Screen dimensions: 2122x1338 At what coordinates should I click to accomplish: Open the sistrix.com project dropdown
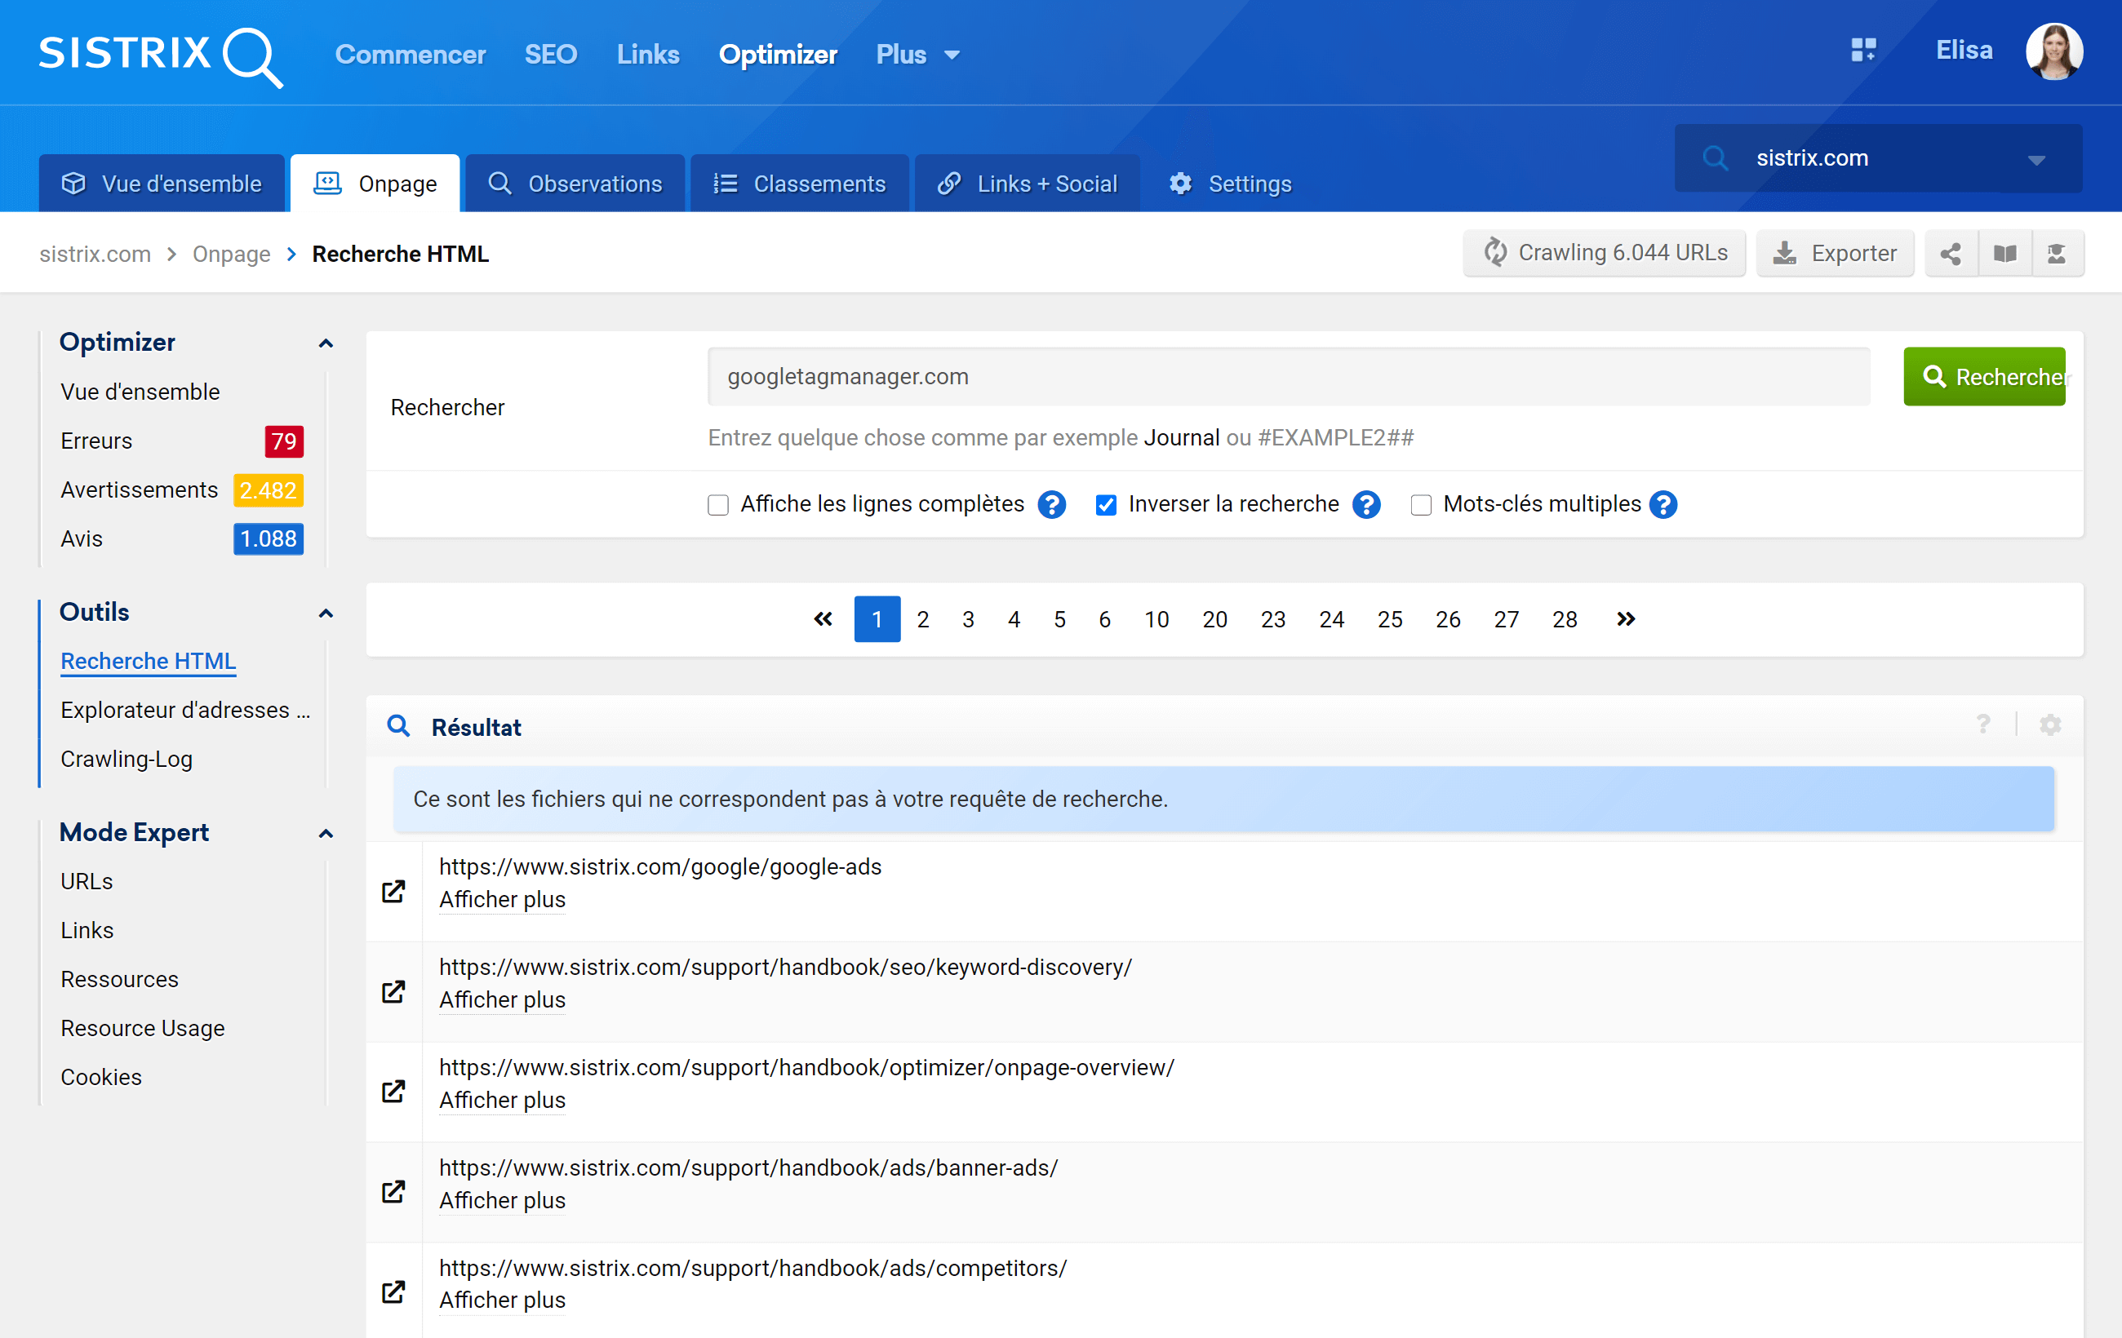(x=1878, y=158)
